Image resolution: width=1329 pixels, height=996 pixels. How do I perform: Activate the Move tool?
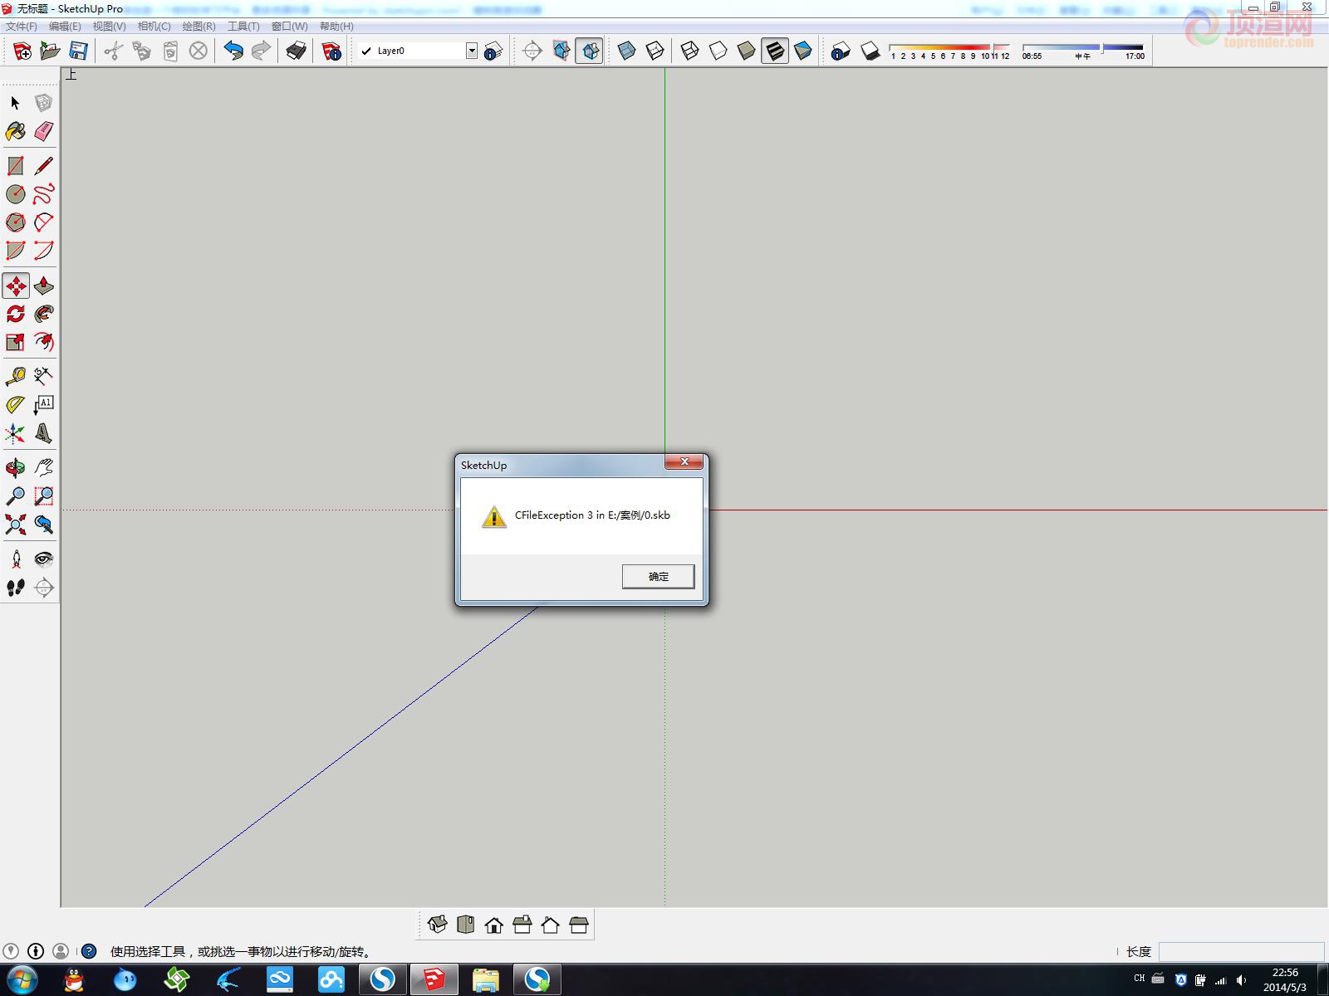pos(15,286)
